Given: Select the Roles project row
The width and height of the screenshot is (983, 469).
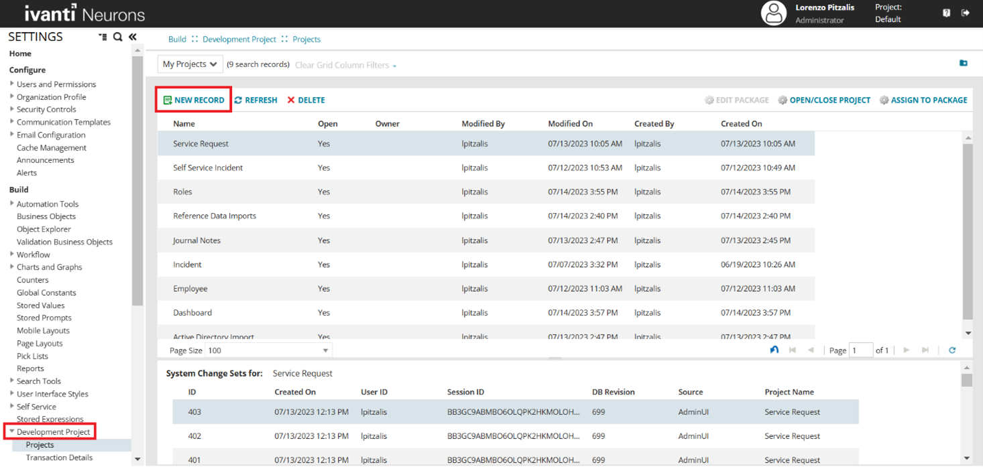Looking at the screenshot, I should 486,192.
